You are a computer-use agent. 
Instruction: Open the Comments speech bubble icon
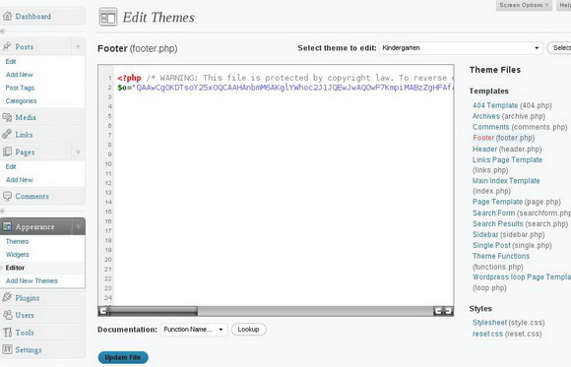pos(7,196)
